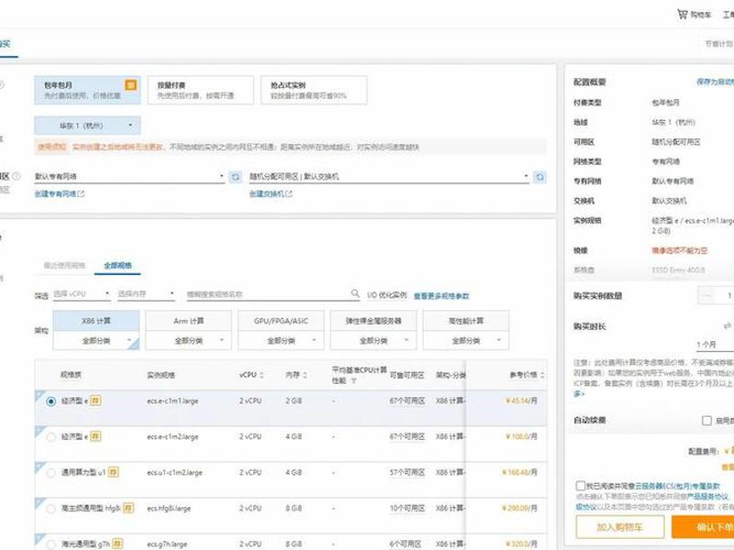Open the 云服务器ECS(包月)专属条款 link
The width and height of the screenshot is (734, 550).
[x=677, y=486]
